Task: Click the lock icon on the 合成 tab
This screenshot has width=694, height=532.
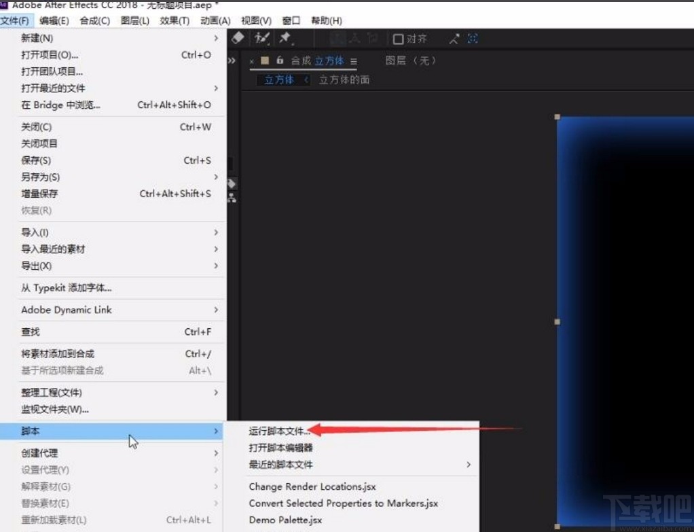Action: coord(279,60)
